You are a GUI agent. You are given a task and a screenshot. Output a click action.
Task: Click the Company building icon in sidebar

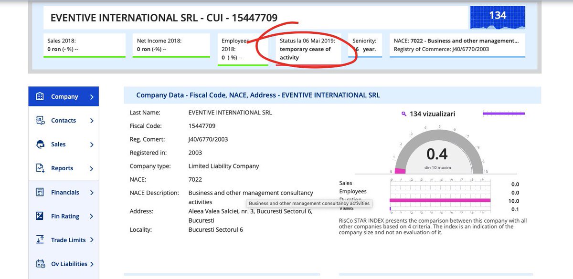pyautogui.click(x=40, y=96)
